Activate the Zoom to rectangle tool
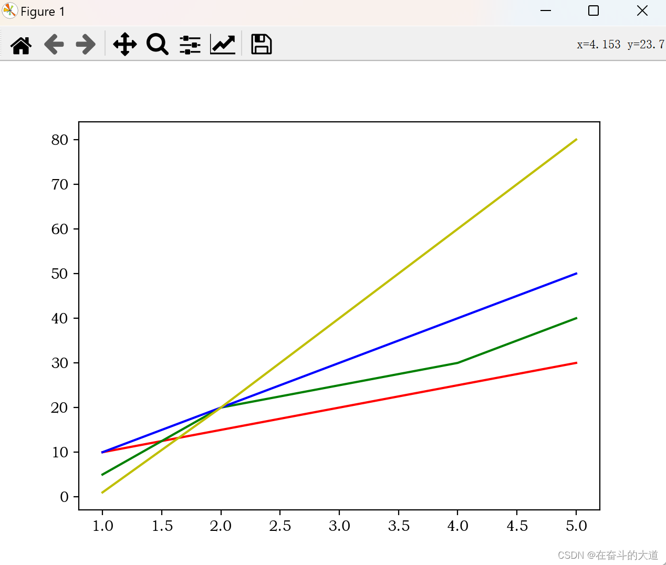The width and height of the screenshot is (666, 565). pyautogui.click(x=157, y=44)
